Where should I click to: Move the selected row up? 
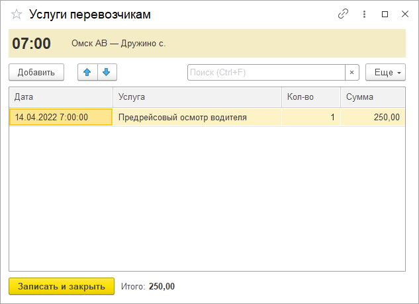click(x=87, y=72)
